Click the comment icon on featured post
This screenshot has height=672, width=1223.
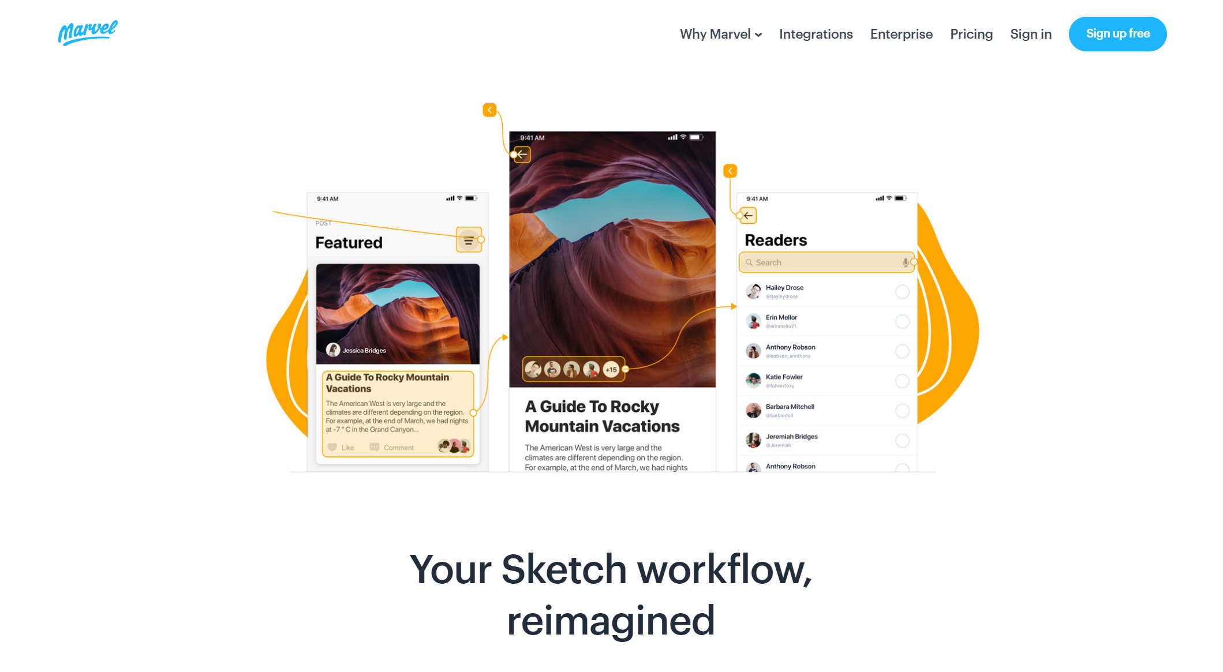(374, 447)
